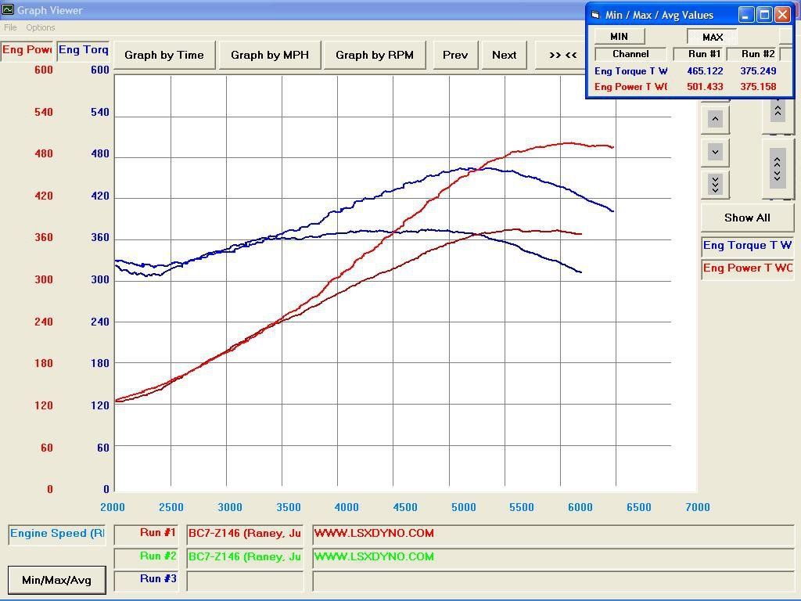
Task: Toggle the MIN values view
Action: click(619, 37)
